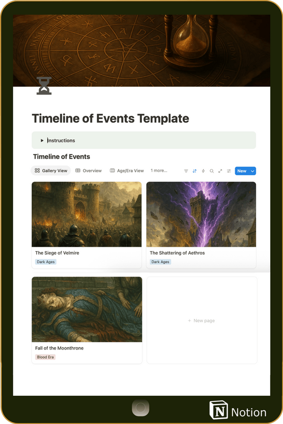This screenshot has height=424, width=283.
Task: Open database full-page expand arrows icon
Action: [220, 171]
